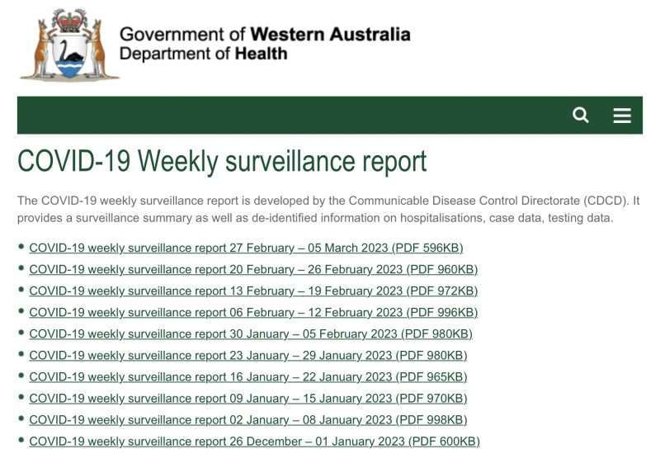Download the 998KB PDF report
This screenshot has width=660, height=454.
click(x=248, y=420)
